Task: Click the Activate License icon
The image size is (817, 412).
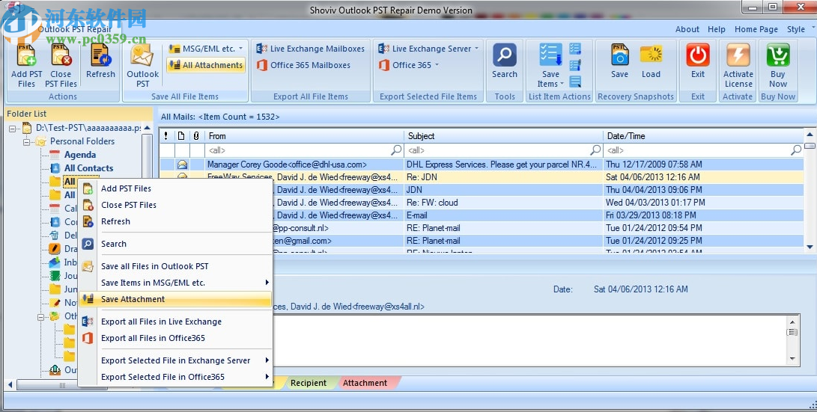Action: [738, 57]
